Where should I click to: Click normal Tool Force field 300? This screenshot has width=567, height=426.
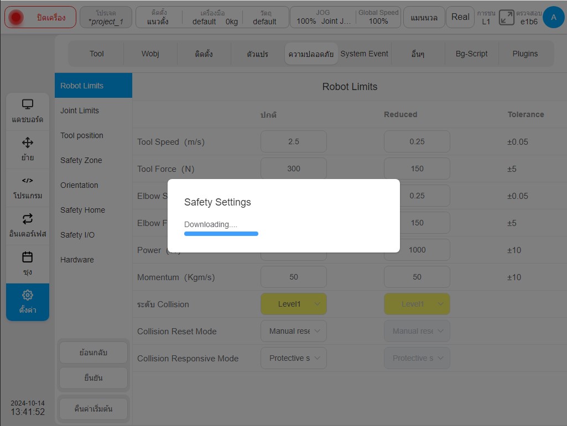[294, 169]
